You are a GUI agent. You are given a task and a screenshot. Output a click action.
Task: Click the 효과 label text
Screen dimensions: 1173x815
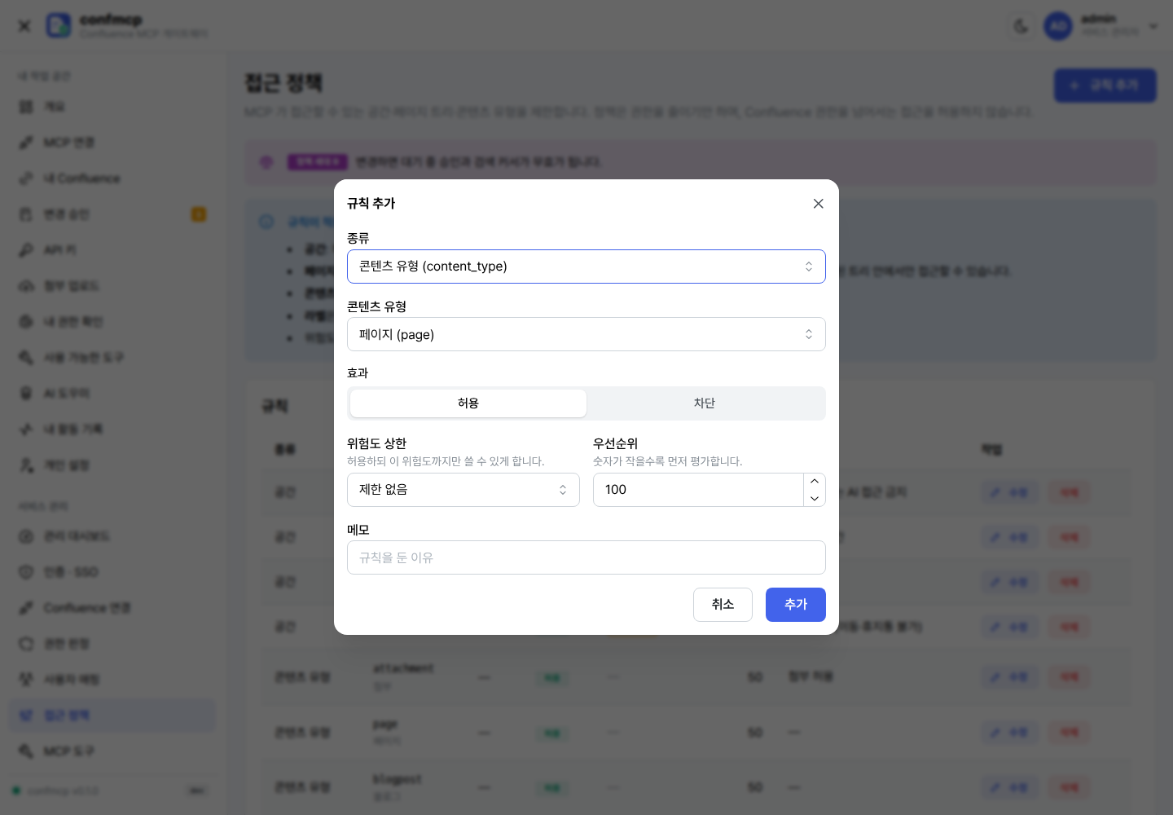pos(358,373)
